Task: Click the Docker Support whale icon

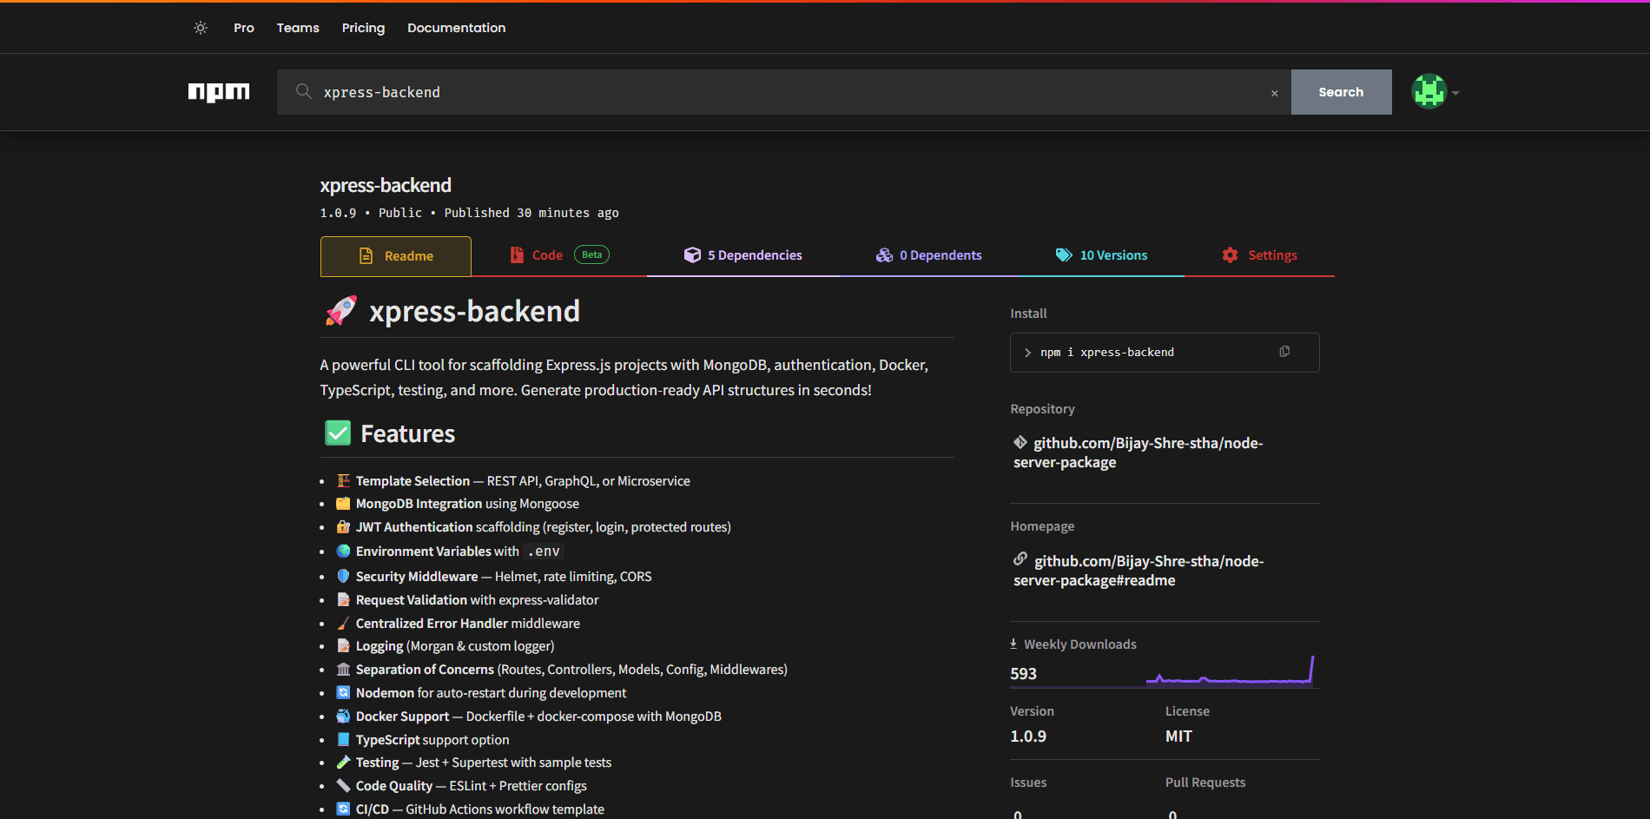Action: 343,717
